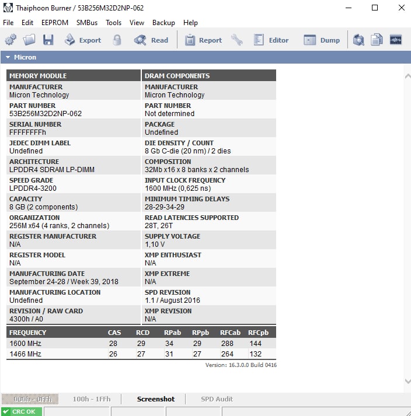Open the Editor toolbar button
The image size is (411, 416).
point(271,40)
